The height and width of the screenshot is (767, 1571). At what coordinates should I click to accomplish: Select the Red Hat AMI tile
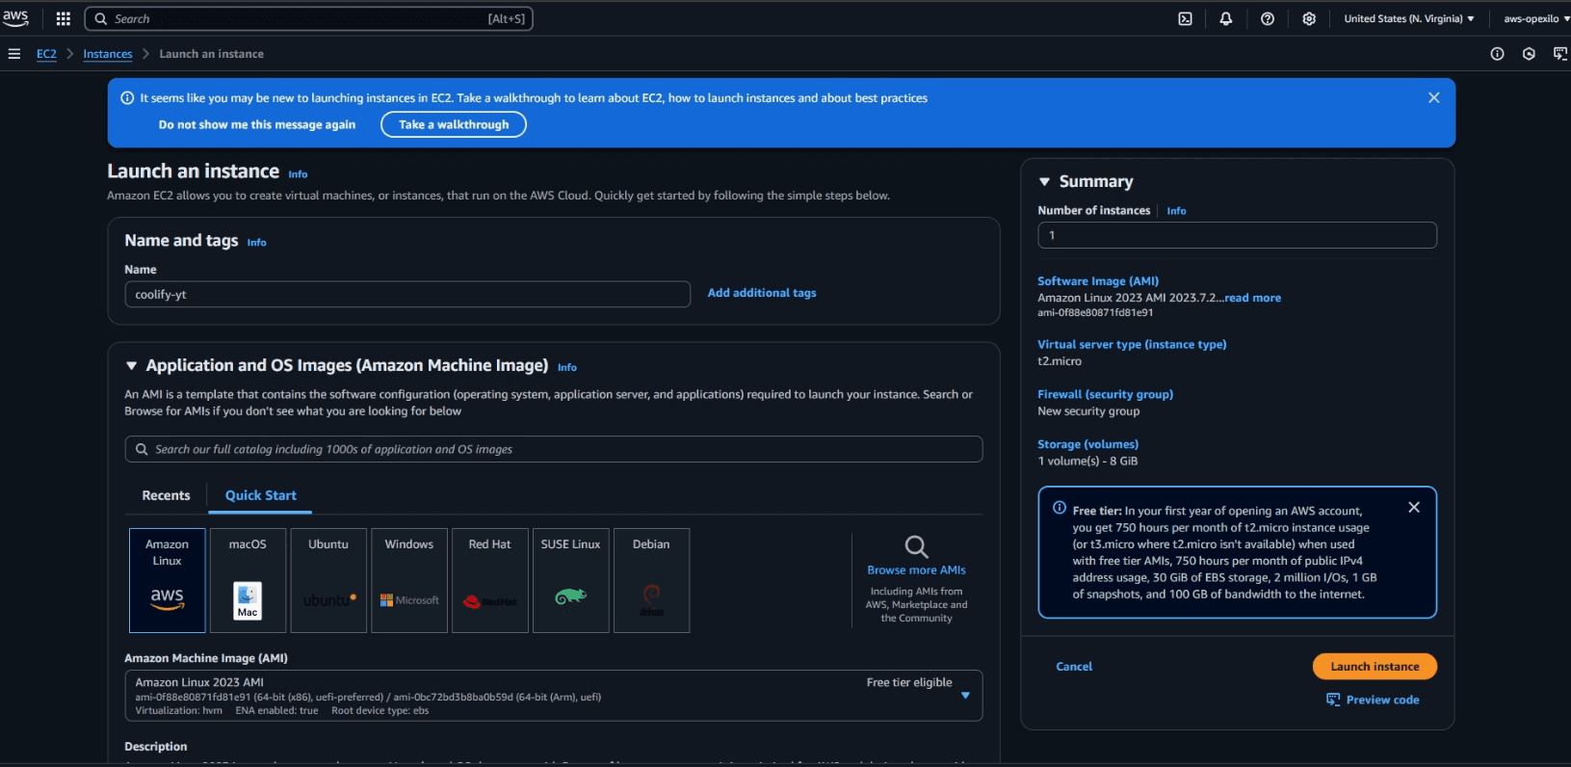[x=490, y=580]
